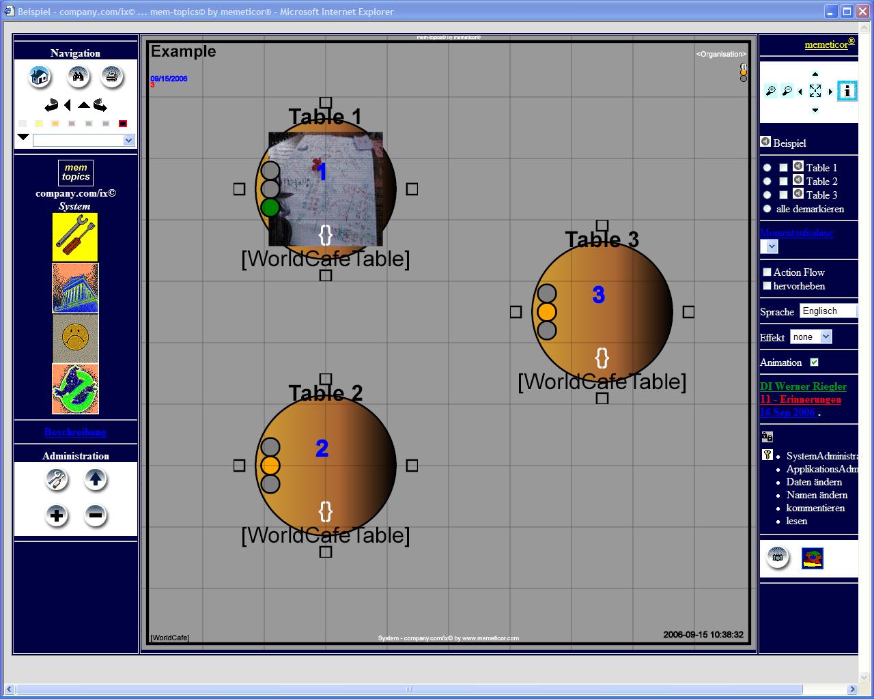Pick the dark blue color swatch with red border
874x699 pixels.
123,124
